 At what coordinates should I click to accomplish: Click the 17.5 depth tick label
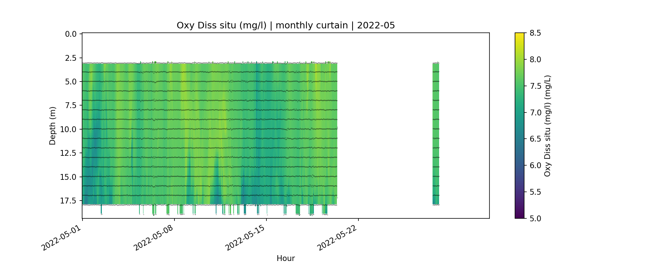(x=69, y=201)
